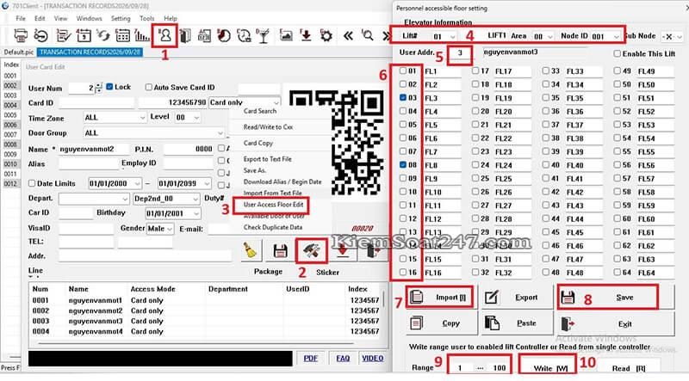Choose Card Copy from the context menu
The width and height of the screenshot is (689, 381).
coord(258,143)
